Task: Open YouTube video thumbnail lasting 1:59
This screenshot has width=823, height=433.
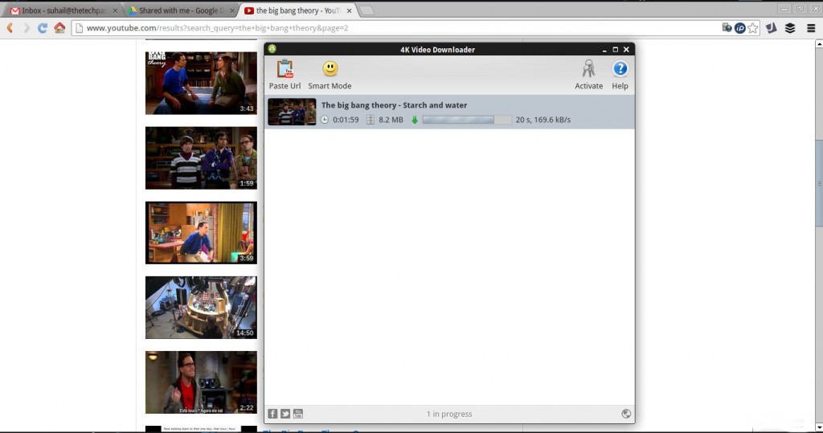Action: point(201,158)
